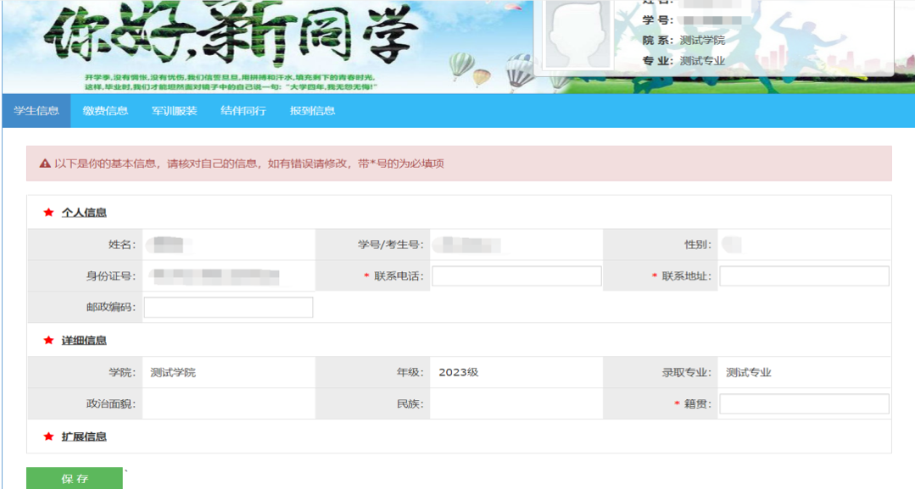
Task: Click the red star beside 详细信息
Action: [x=48, y=341]
